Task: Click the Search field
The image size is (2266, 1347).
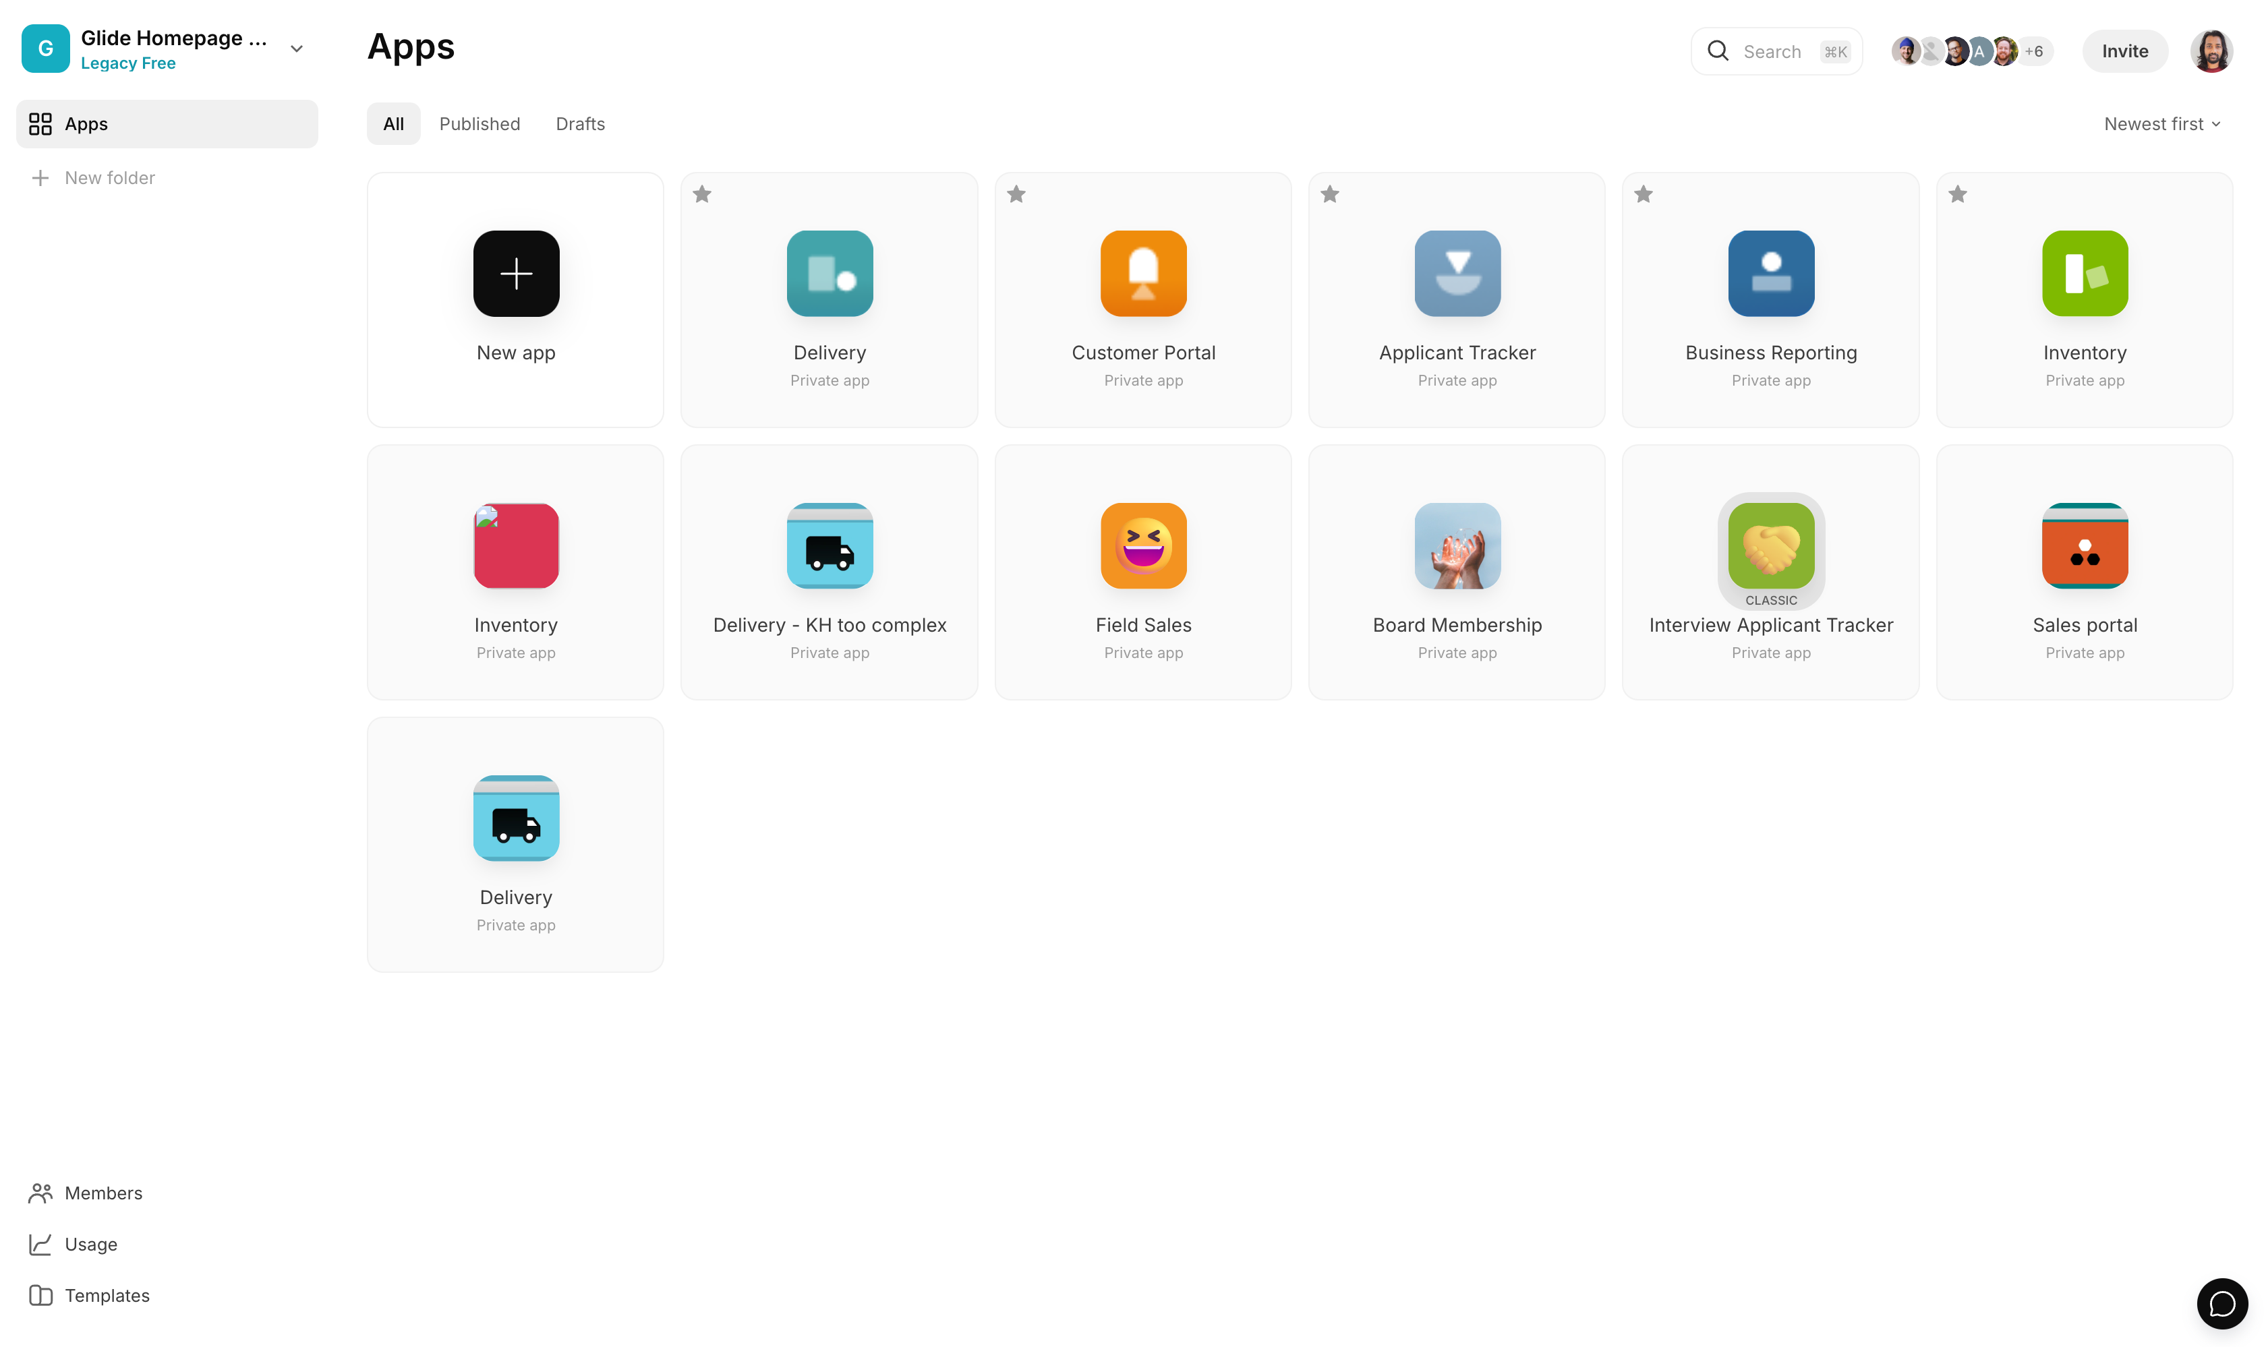Action: click(x=1775, y=51)
